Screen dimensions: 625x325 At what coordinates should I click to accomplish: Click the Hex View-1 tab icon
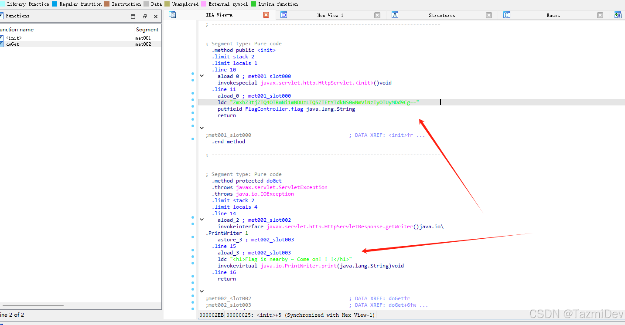[x=284, y=14]
